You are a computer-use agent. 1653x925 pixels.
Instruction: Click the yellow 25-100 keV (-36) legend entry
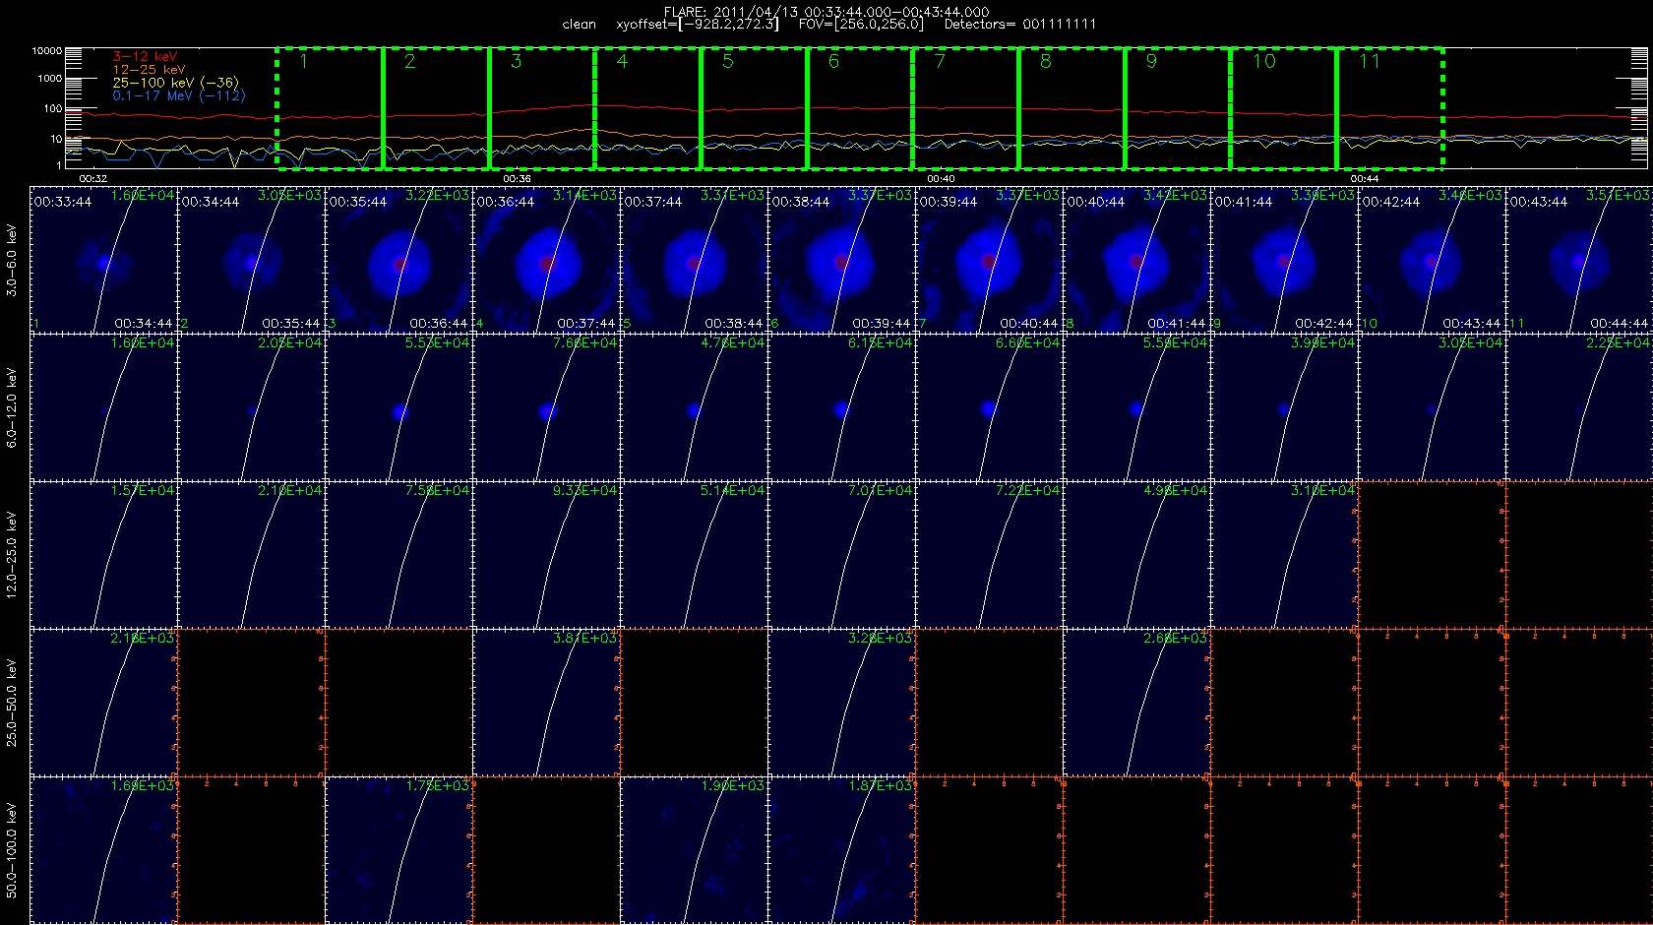click(175, 83)
